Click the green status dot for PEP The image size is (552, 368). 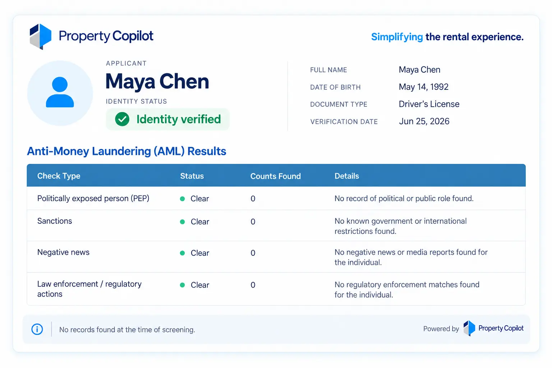click(183, 199)
